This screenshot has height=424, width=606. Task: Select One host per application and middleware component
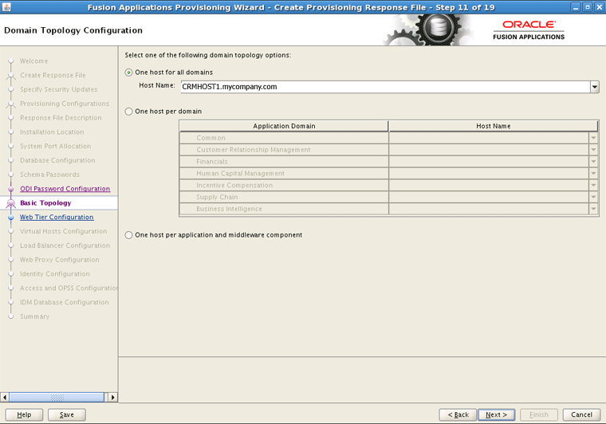(128, 235)
